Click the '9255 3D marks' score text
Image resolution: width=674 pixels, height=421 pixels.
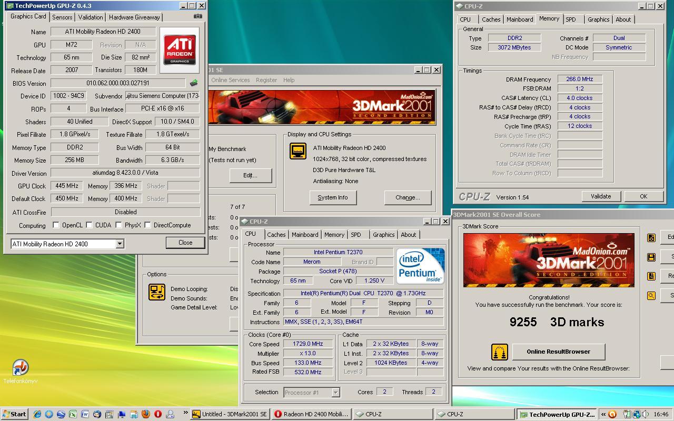click(x=557, y=322)
